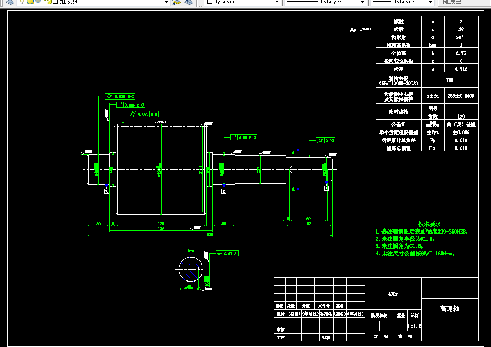The image size is (491, 347).
Task: Click the ByLayer color swatch square
Action: pyautogui.click(x=210, y=2)
